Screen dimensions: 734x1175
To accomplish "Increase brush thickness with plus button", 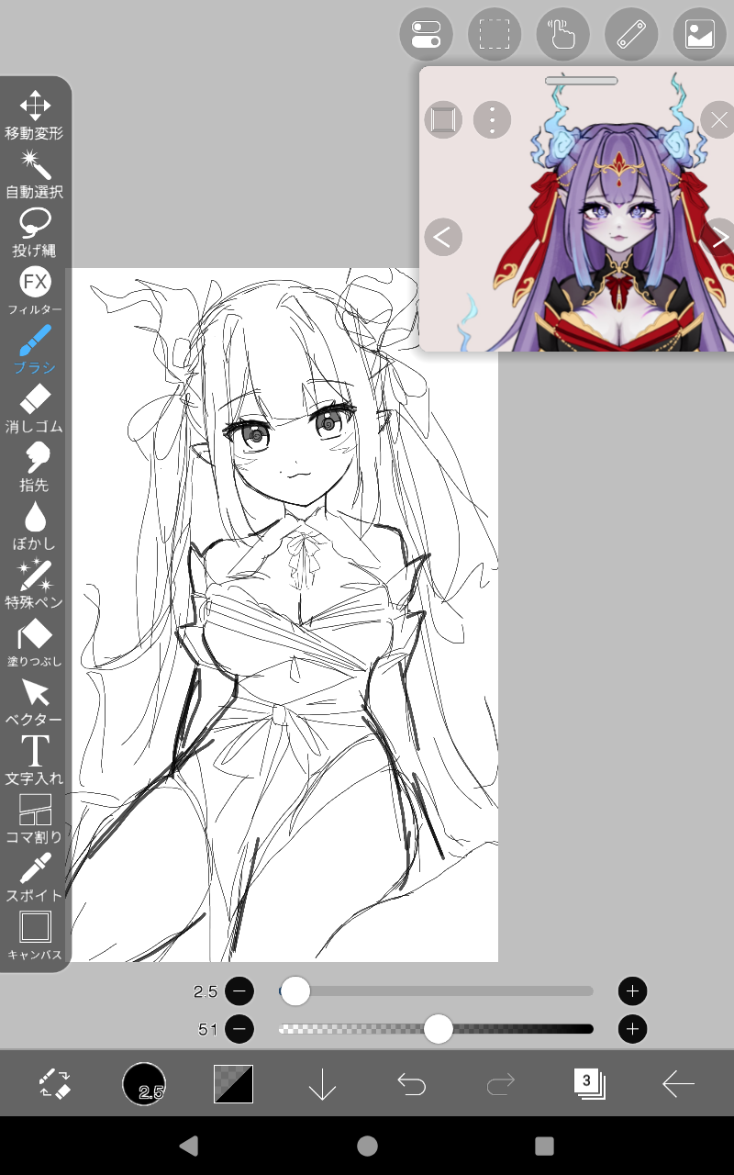I will point(632,990).
